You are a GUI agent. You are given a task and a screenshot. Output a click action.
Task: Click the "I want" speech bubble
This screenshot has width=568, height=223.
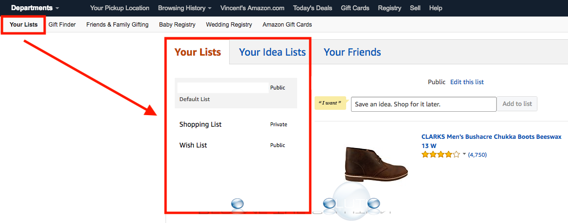[x=331, y=104]
